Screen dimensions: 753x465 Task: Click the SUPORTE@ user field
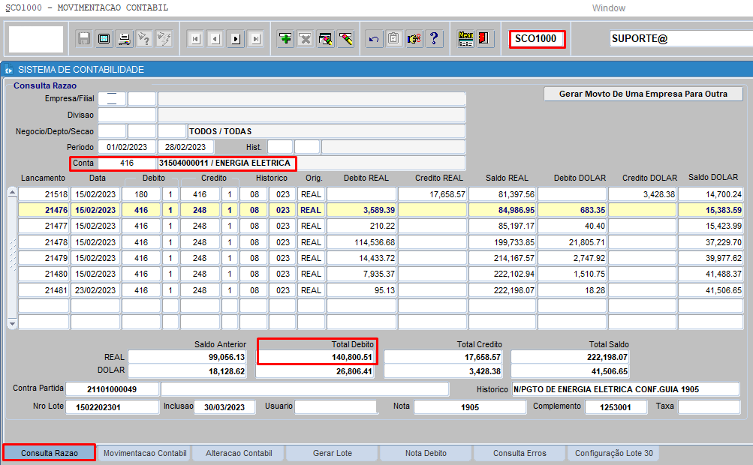tap(682, 39)
